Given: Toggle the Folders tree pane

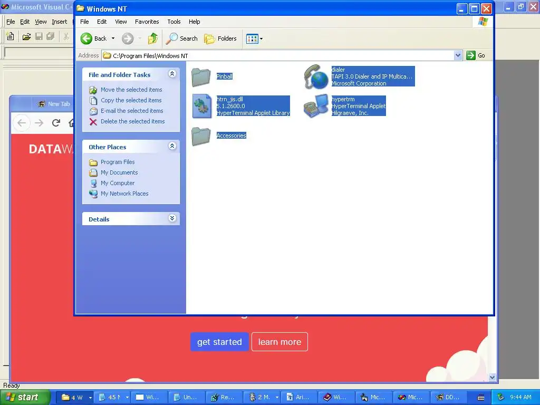Looking at the screenshot, I should 220,38.
